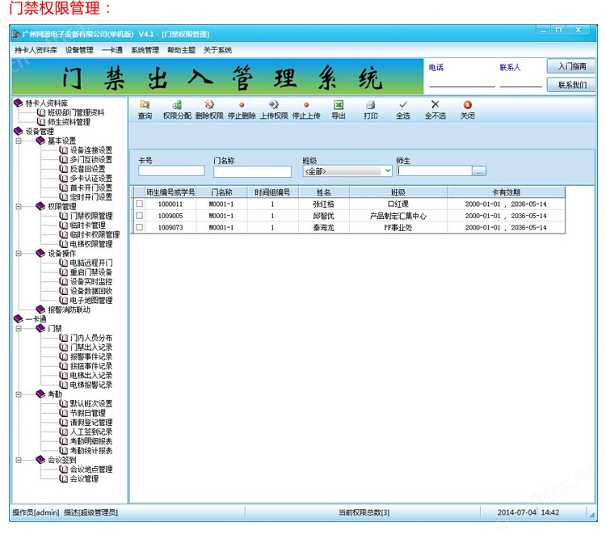Screen dimensions: 606x539
Task: Click the 上传权限 upload permission icon
Action: pyautogui.click(x=274, y=105)
